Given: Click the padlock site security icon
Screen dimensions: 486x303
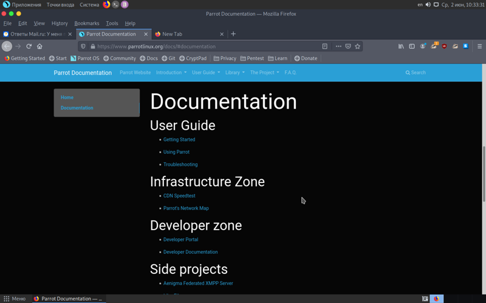Looking at the screenshot, I should tap(93, 47).
